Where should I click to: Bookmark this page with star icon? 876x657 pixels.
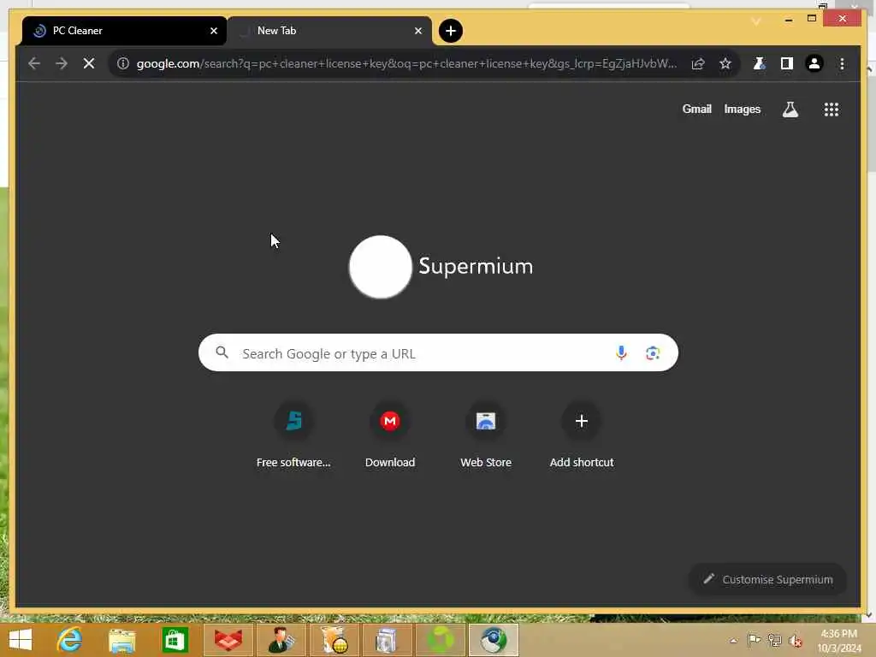(x=725, y=63)
